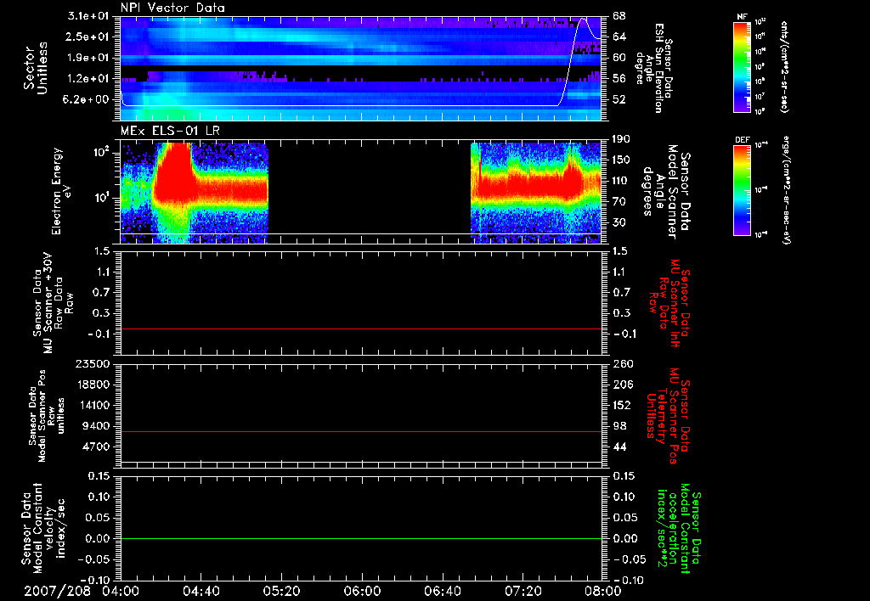Click the 98 telemetry tick label
The image size is (870, 601).
[619, 426]
